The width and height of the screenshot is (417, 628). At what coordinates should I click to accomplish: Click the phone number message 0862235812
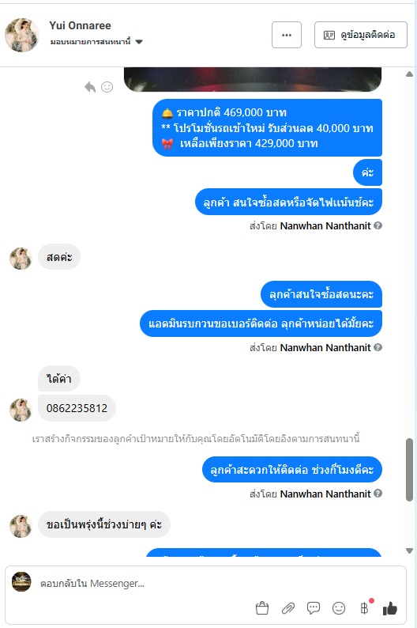click(x=77, y=408)
